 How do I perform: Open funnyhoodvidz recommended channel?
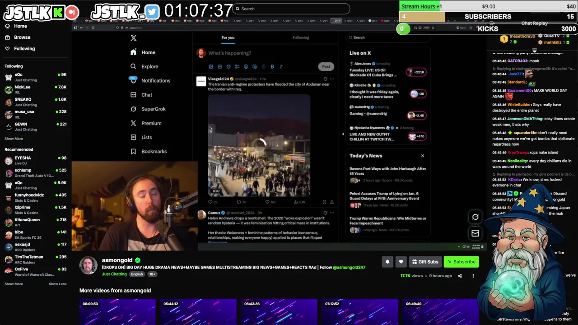pyautogui.click(x=36, y=197)
